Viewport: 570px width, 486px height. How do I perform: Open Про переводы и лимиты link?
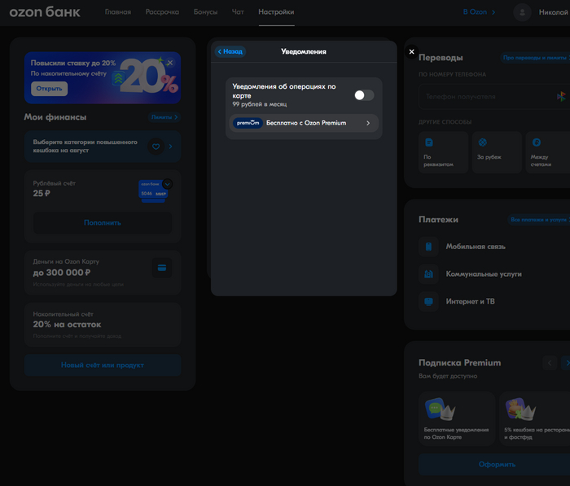pyautogui.click(x=536, y=58)
